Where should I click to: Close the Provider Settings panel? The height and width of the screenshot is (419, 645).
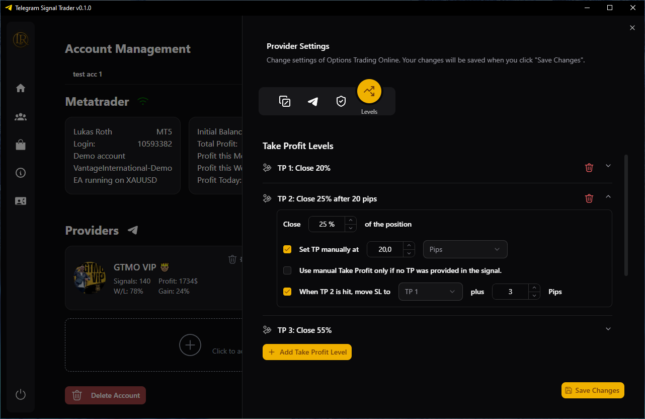point(632,28)
